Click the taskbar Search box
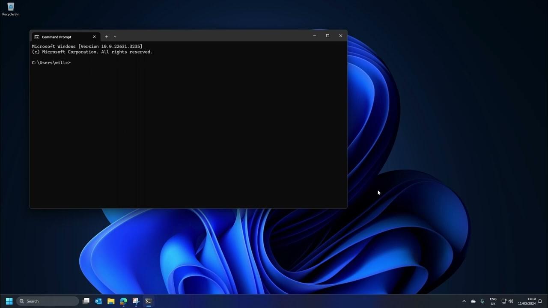 pyautogui.click(x=48, y=301)
